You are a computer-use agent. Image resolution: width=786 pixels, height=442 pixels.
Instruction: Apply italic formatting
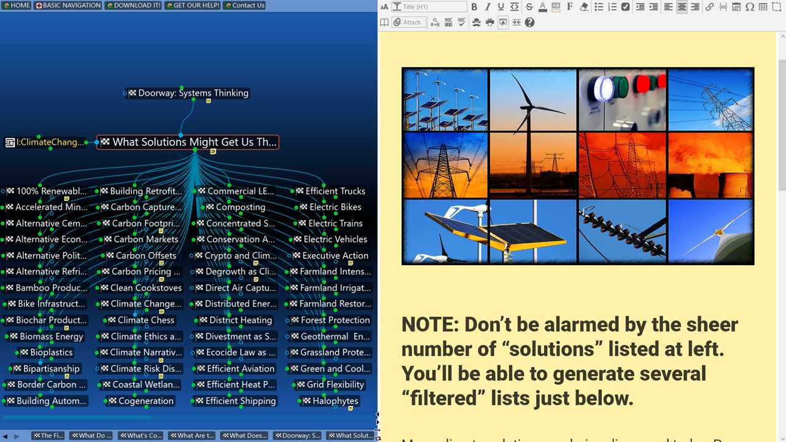point(488,7)
